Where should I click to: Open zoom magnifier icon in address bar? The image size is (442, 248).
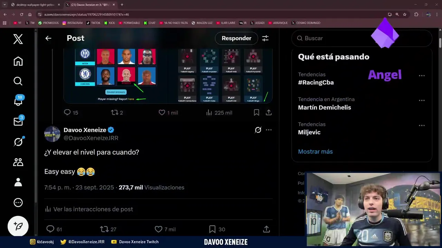coord(397,14)
